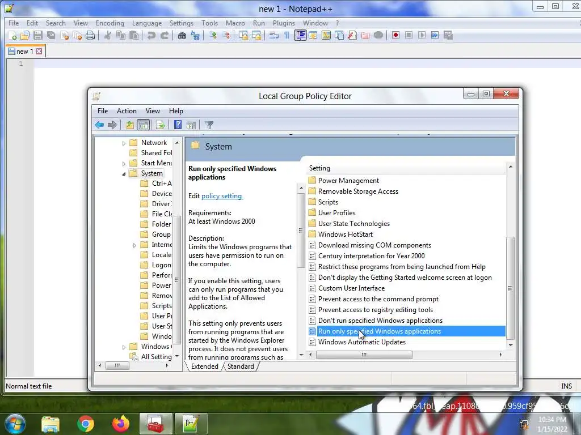
Task: Open the Macro menu in Notepad++
Action: click(235, 23)
